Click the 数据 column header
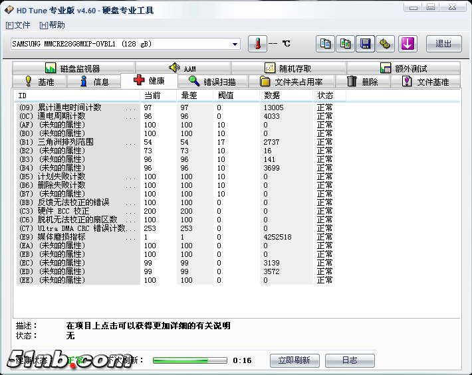The image size is (472, 375). [x=272, y=96]
